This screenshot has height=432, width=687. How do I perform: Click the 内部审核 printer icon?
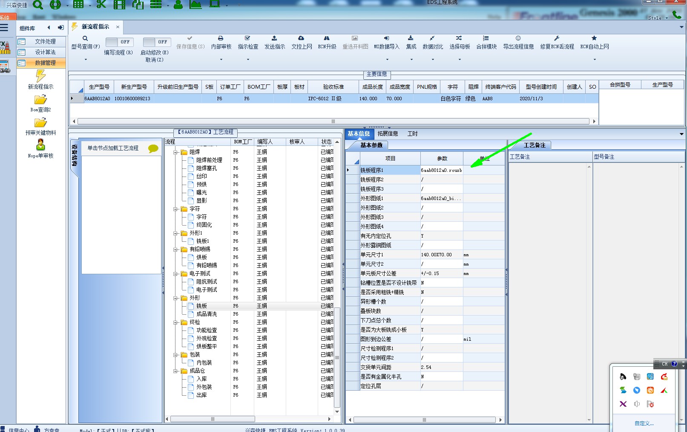pyautogui.click(x=221, y=38)
